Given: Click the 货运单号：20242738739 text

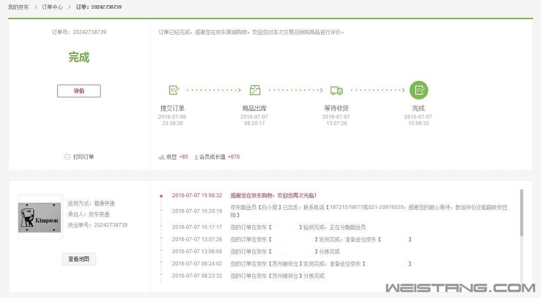Looking at the screenshot, I should pyautogui.click(x=98, y=225).
